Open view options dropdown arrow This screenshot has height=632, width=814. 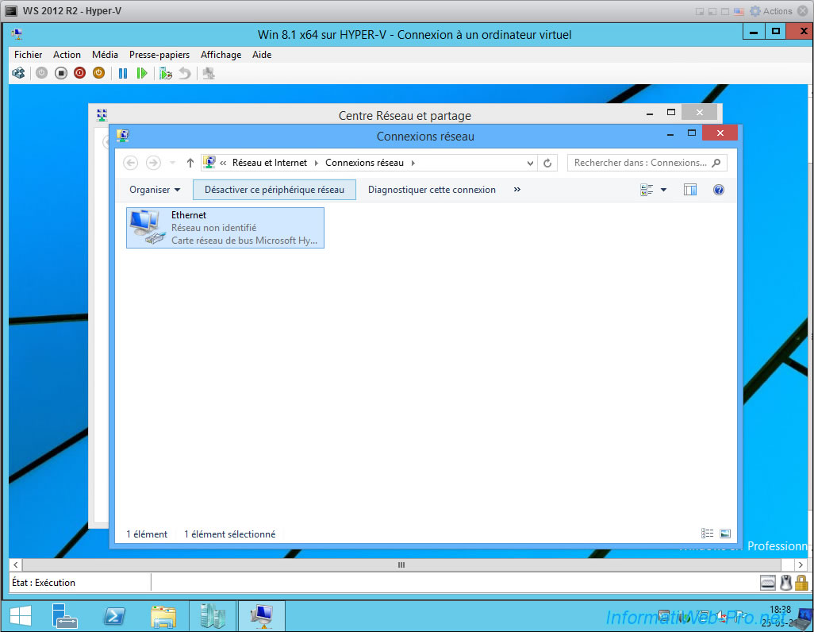pos(663,190)
